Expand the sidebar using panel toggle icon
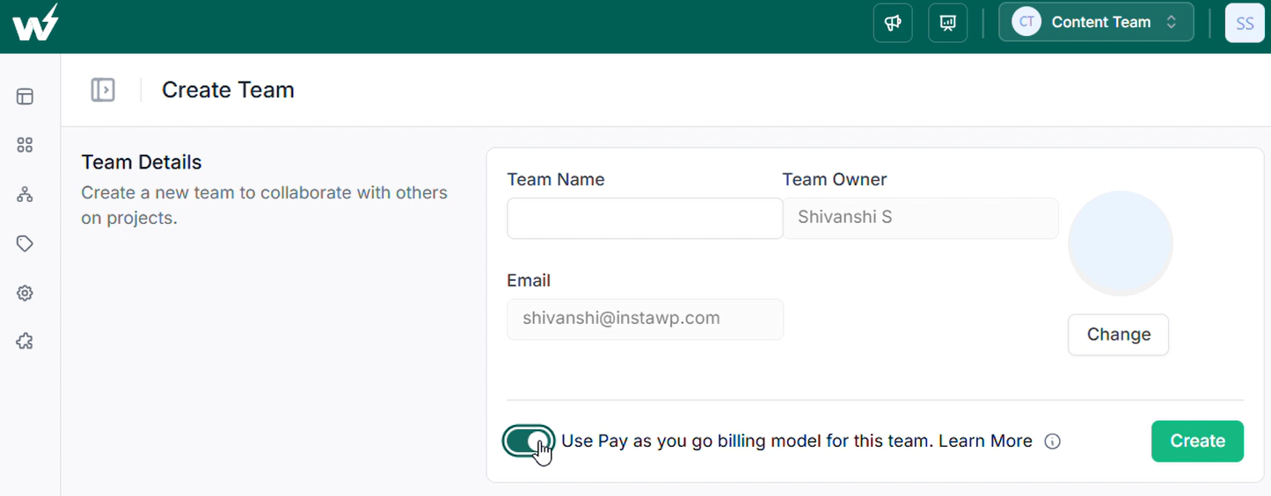The width and height of the screenshot is (1271, 496). click(x=103, y=90)
